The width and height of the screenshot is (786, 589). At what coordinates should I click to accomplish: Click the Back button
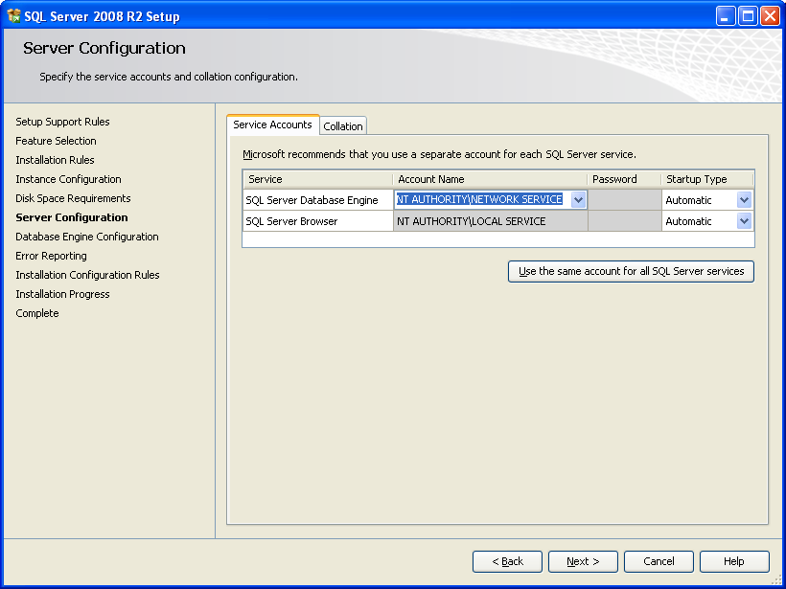click(x=507, y=561)
